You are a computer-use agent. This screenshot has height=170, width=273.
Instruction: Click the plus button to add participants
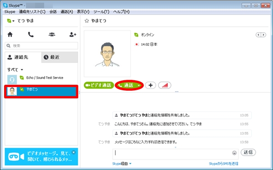tap(151, 85)
